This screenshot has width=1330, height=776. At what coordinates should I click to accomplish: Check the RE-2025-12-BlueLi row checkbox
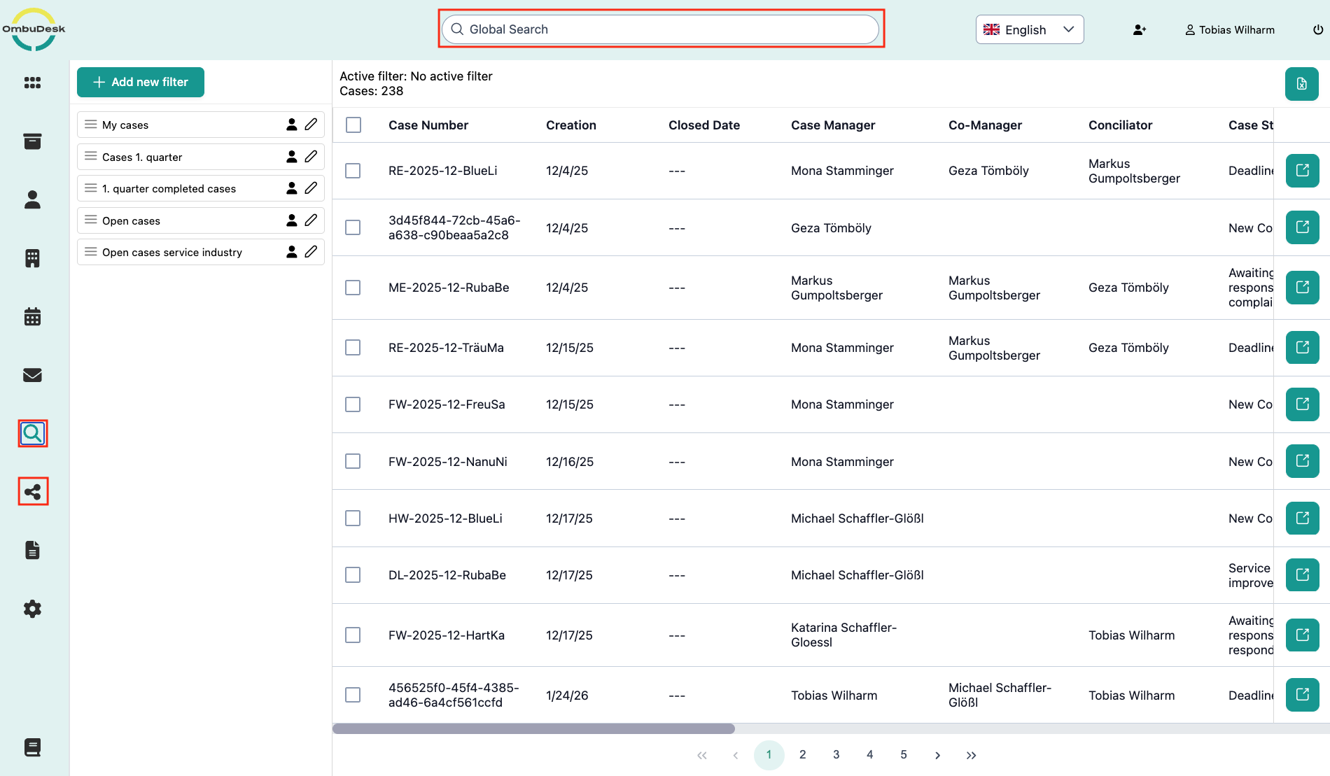tap(353, 171)
